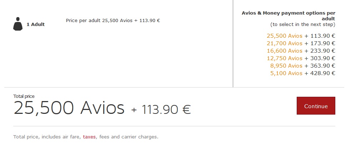Click the adult passenger silhouette icon
This screenshot has height=153, width=351.
click(18, 24)
